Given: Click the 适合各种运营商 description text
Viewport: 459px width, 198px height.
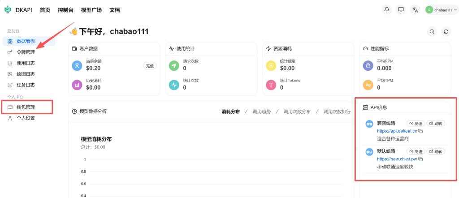Looking at the screenshot, I should [x=393, y=138].
